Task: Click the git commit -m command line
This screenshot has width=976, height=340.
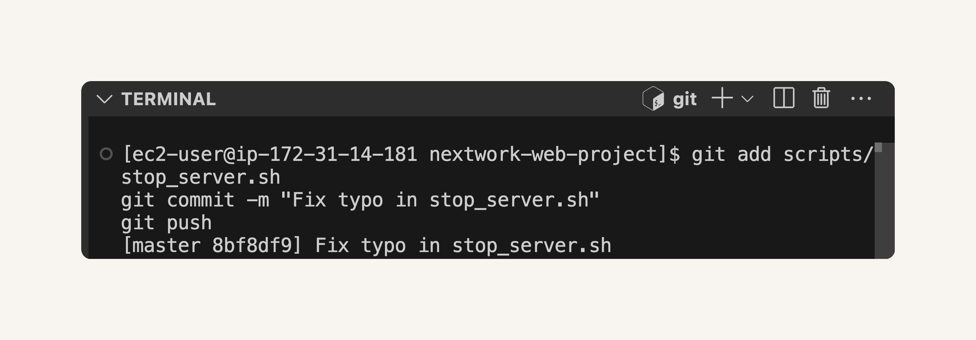Action: [x=360, y=200]
